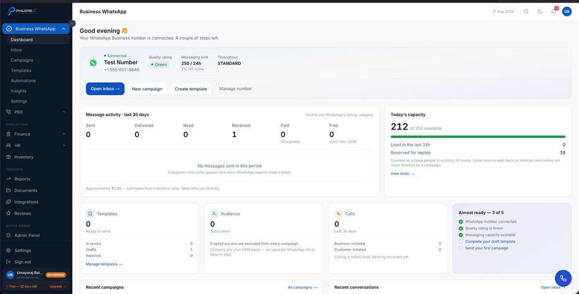Click the Audience card person icon

click(214, 213)
